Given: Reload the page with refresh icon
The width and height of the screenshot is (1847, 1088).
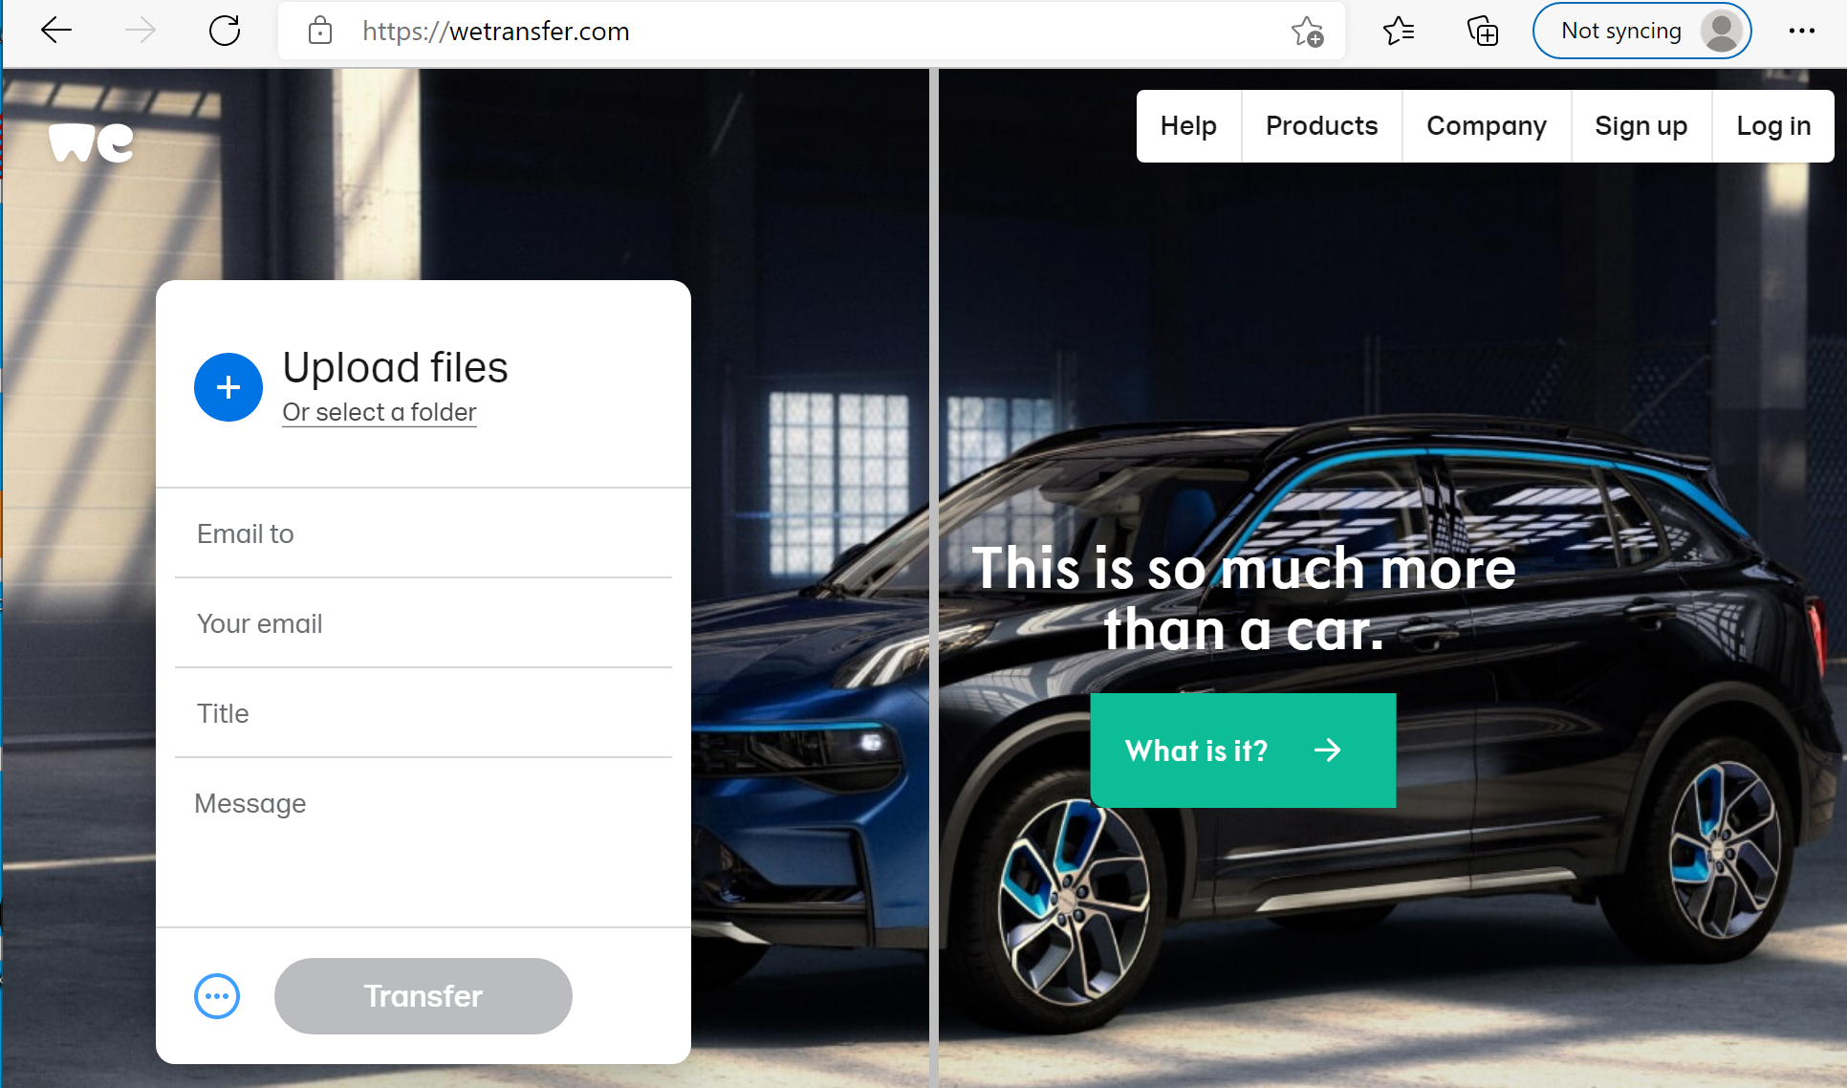Looking at the screenshot, I should tap(225, 31).
